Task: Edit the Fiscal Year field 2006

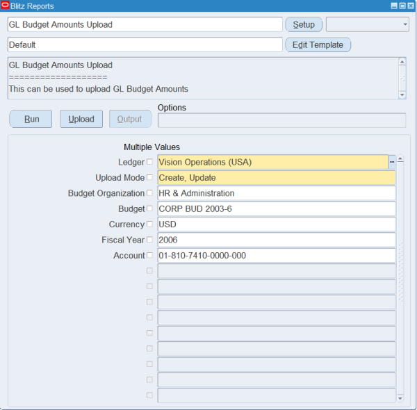Action: (277, 240)
